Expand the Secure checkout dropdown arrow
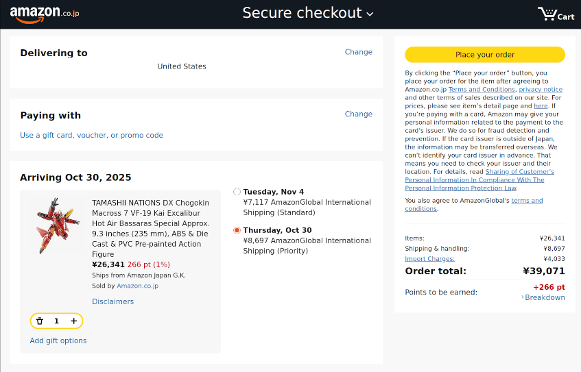 pyautogui.click(x=370, y=14)
